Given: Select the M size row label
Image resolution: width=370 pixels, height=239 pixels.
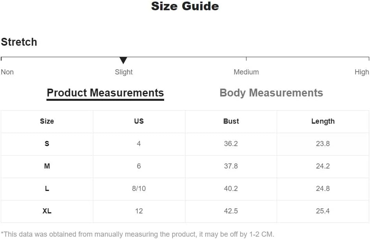Looking at the screenshot, I should (47, 166).
